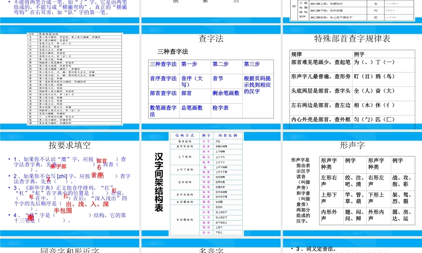Select the 音序查字法 table cell

coord(162,78)
